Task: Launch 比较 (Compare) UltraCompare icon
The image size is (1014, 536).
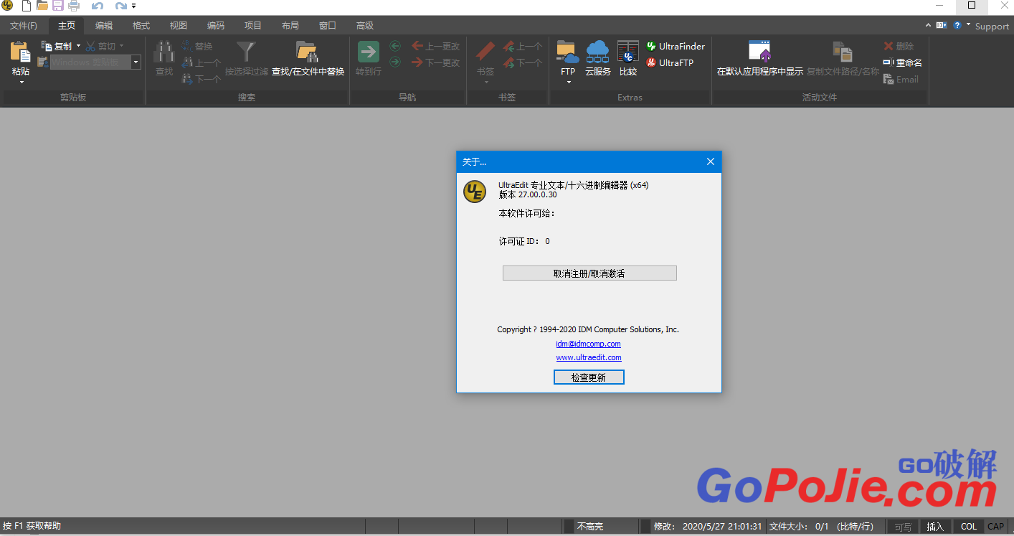Action: pyautogui.click(x=628, y=52)
